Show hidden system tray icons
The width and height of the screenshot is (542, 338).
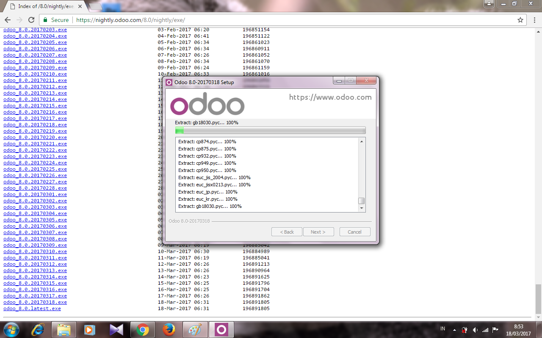[454, 330]
